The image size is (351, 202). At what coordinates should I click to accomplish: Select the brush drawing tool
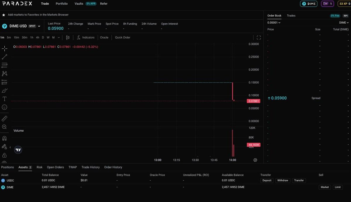(x=4, y=90)
